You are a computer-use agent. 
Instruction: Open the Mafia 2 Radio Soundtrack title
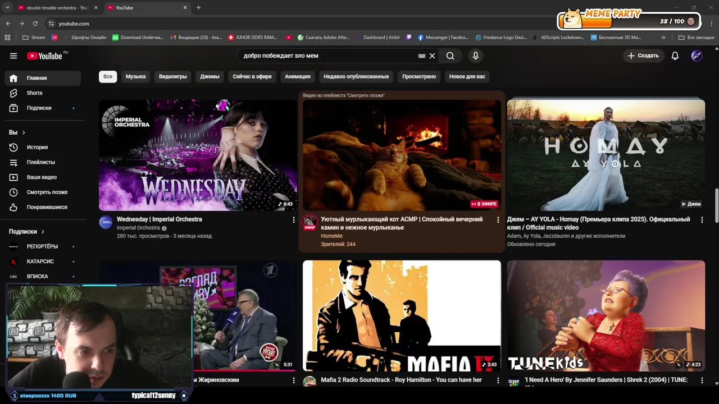click(x=401, y=380)
